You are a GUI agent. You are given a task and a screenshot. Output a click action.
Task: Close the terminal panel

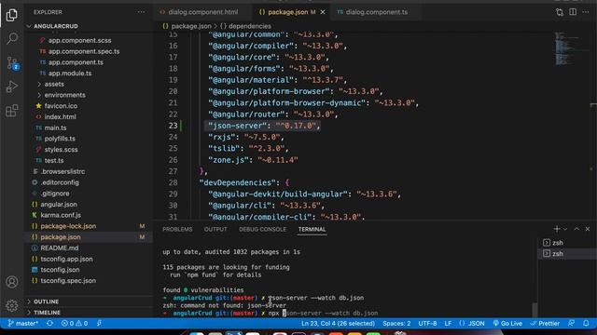point(588,229)
